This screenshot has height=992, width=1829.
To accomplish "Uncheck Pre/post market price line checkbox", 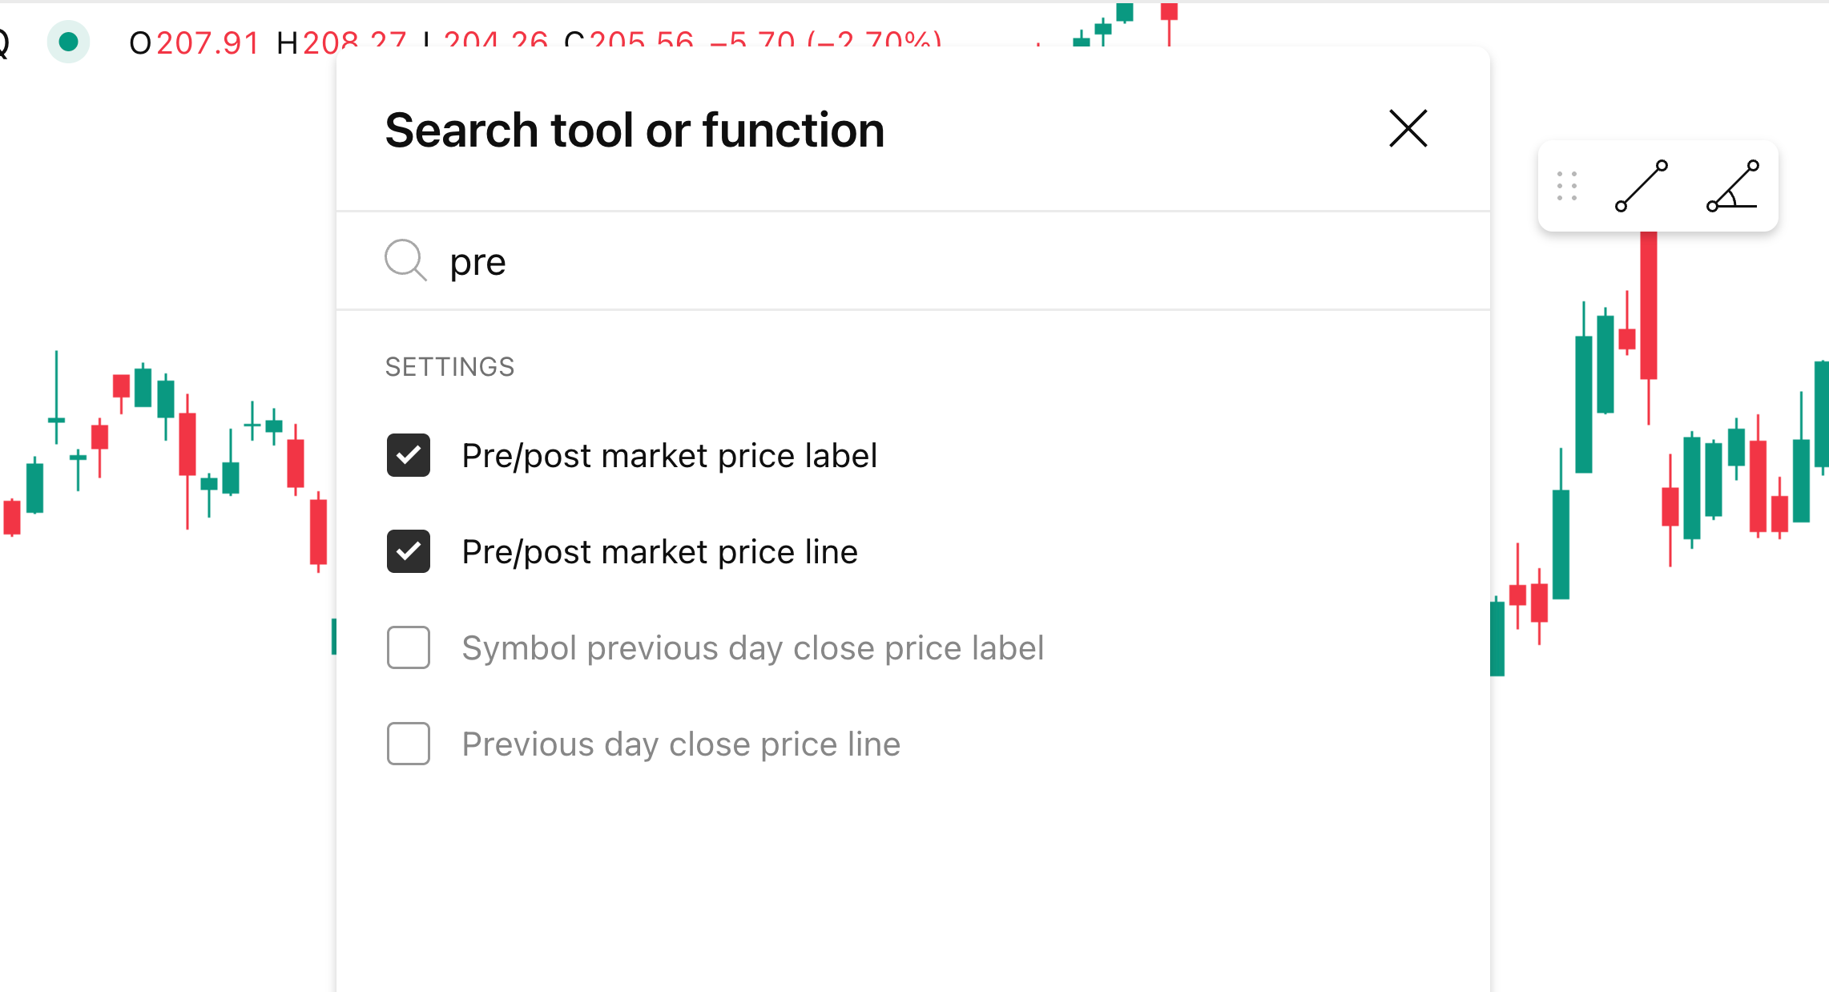I will coord(409,552).
